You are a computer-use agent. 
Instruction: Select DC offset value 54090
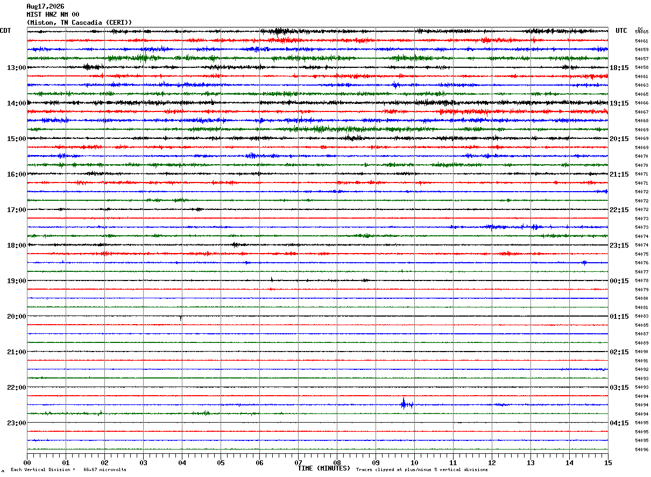[x=642, y=352]
